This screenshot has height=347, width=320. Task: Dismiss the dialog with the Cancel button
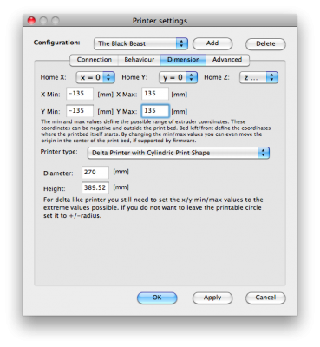[x=265, y=298]
